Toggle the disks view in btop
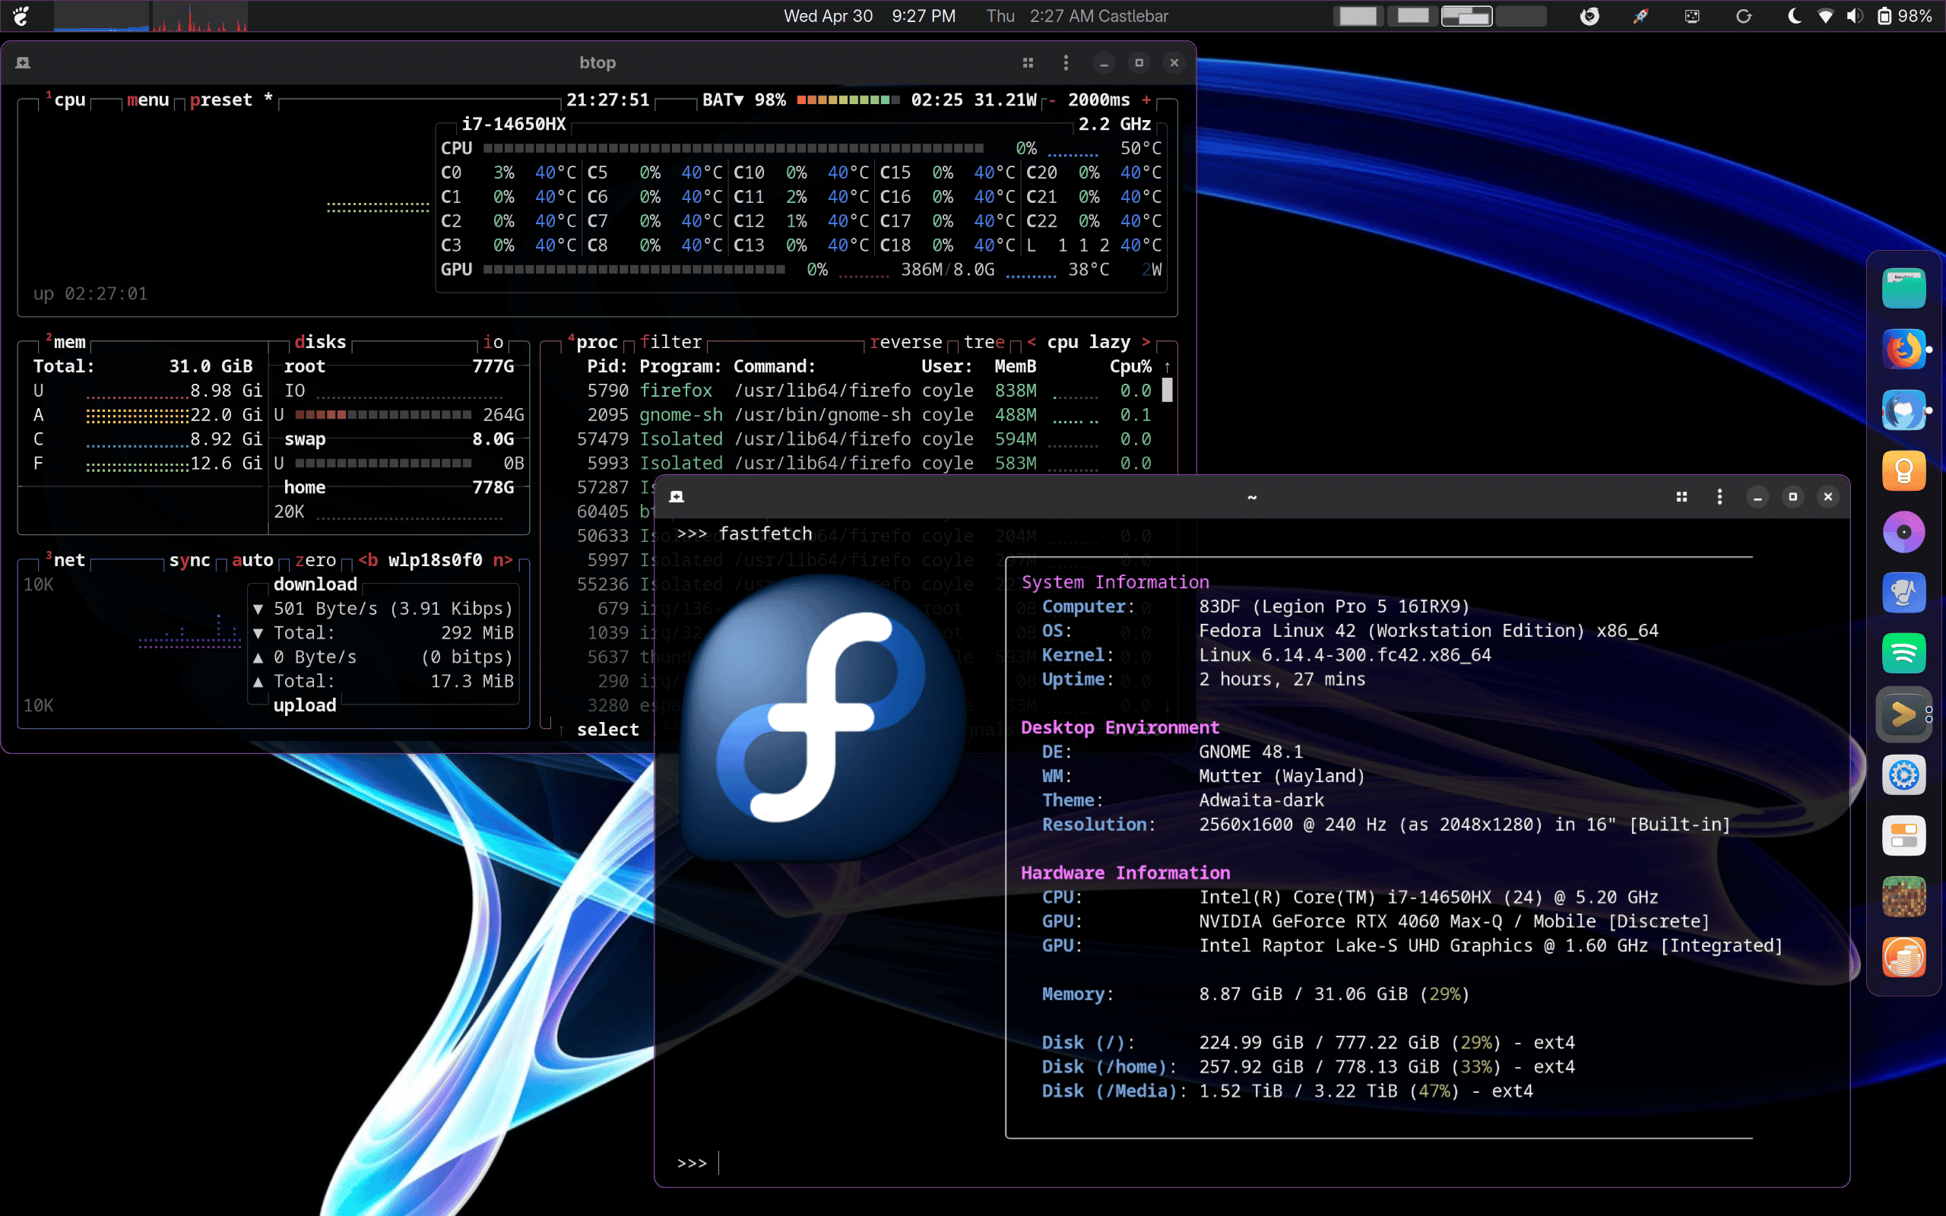This screenshot has width=1946, height=1216. pos(320,342)
